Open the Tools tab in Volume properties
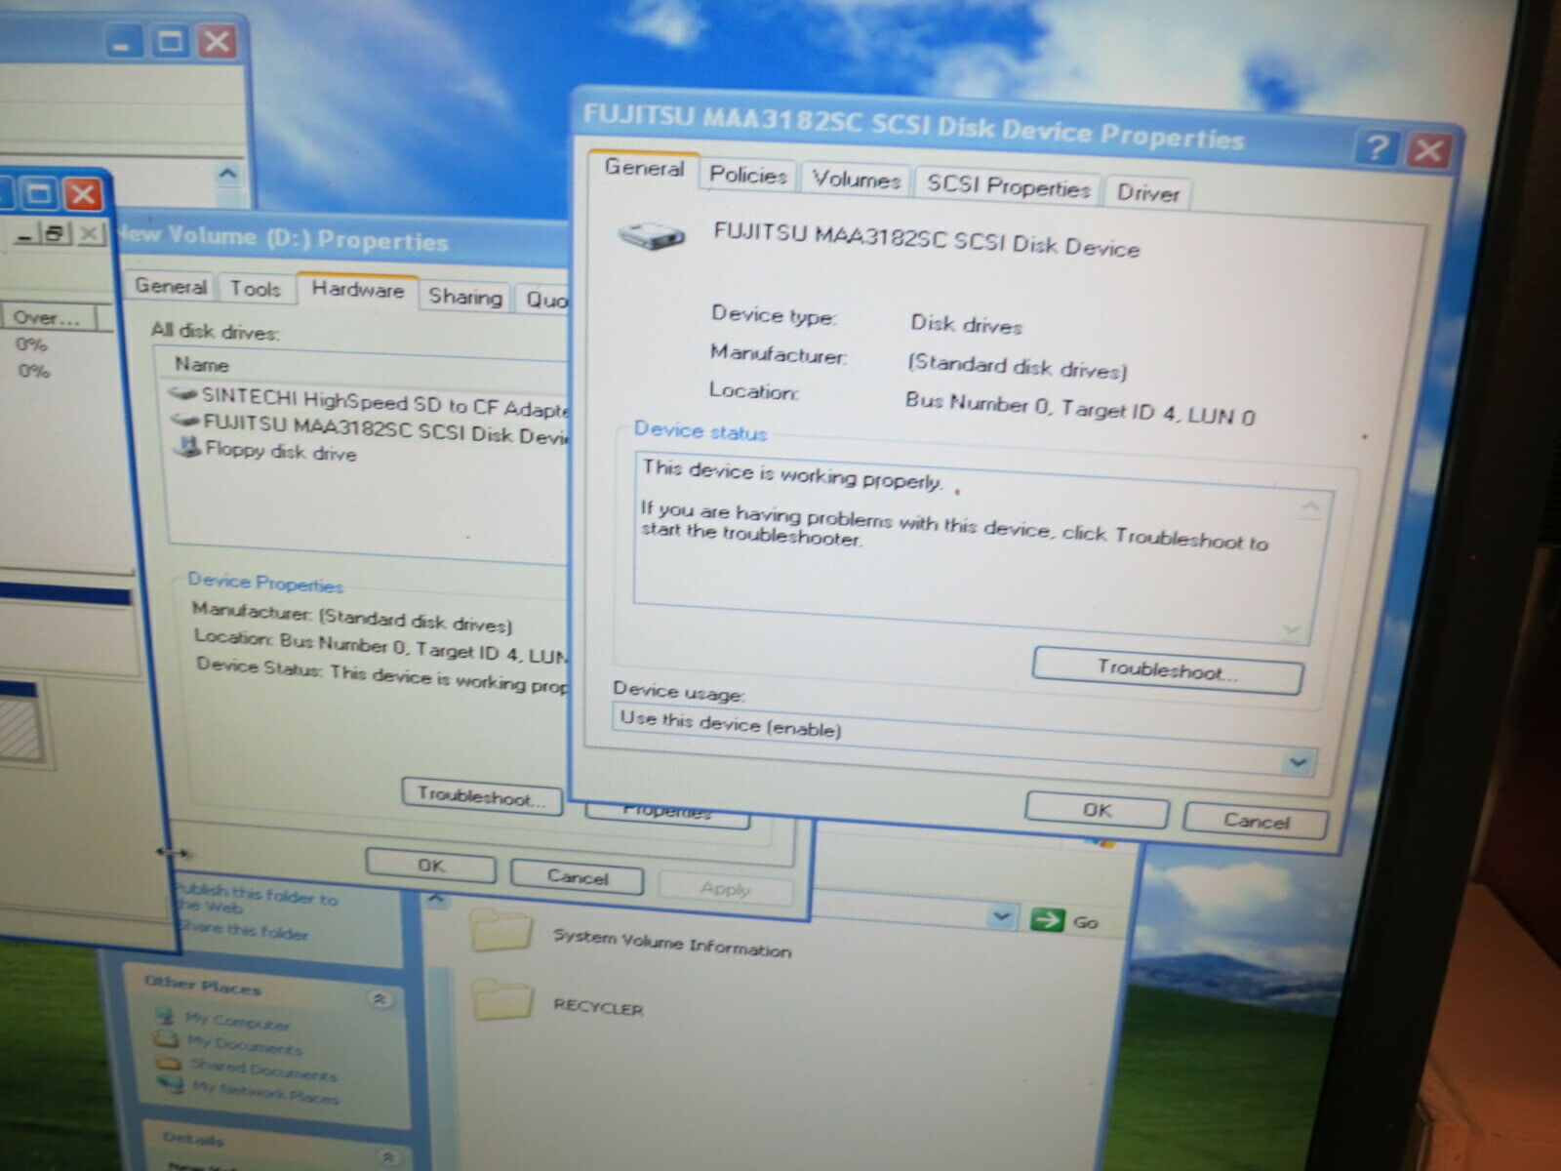 tap(256, 289)
